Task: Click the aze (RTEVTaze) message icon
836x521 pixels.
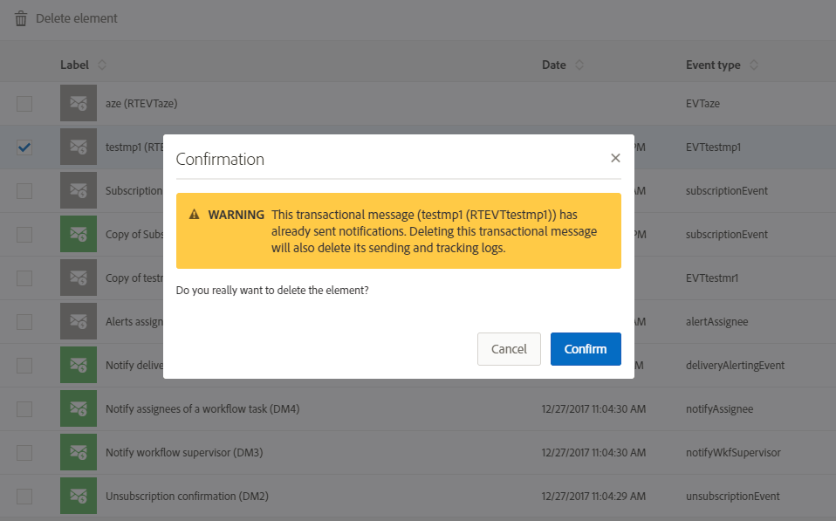Action: [x=79, y=103]
